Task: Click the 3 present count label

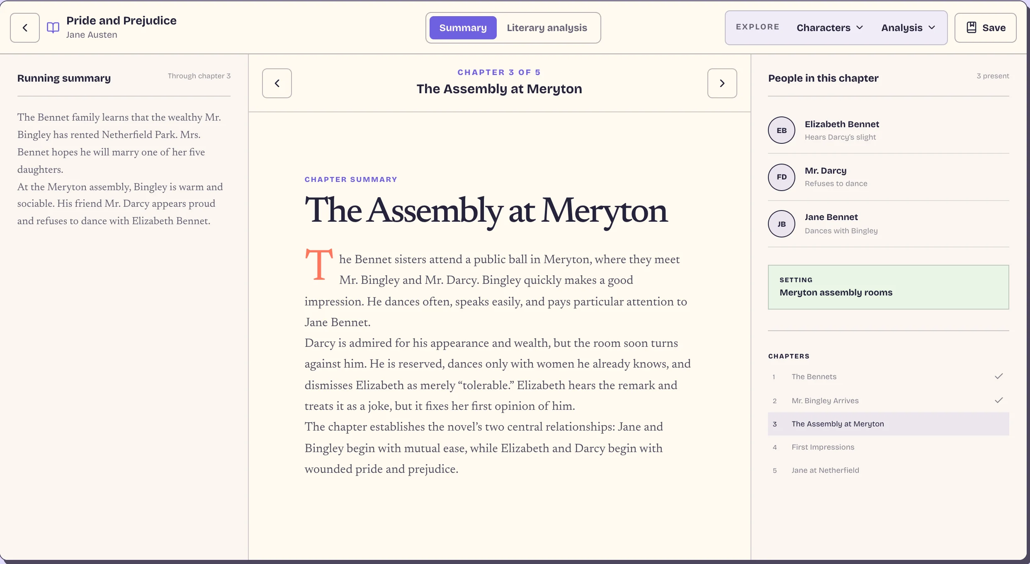Action: [x=993, y=76]
